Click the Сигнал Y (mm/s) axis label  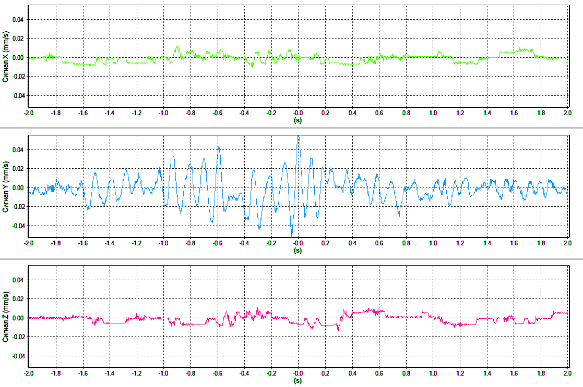(x=5, y=187)
